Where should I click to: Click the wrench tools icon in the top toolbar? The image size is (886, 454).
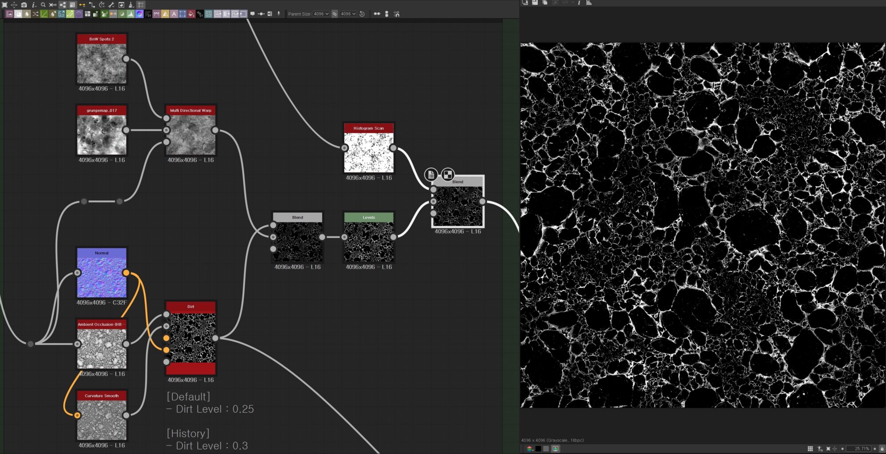point(112,5)
